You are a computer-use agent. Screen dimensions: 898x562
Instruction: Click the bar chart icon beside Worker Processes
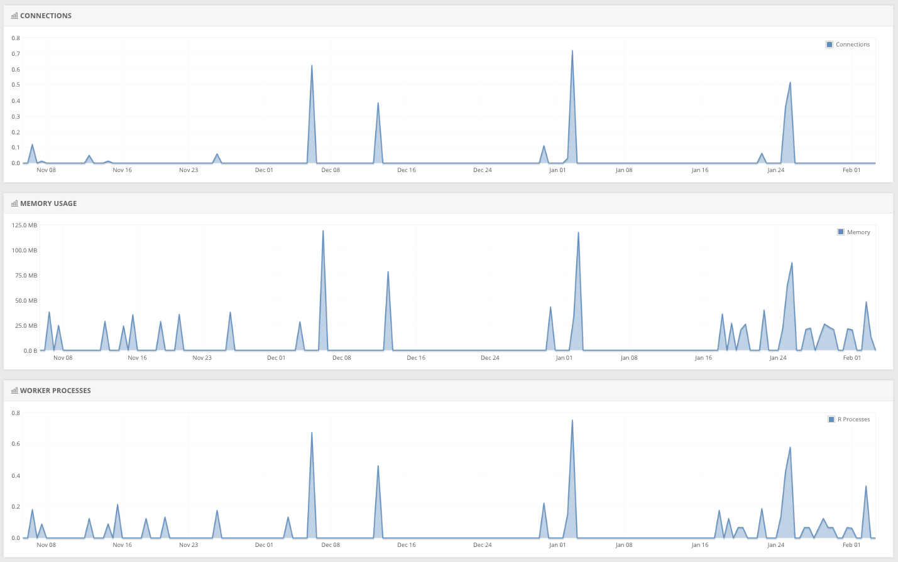point(14,391)
